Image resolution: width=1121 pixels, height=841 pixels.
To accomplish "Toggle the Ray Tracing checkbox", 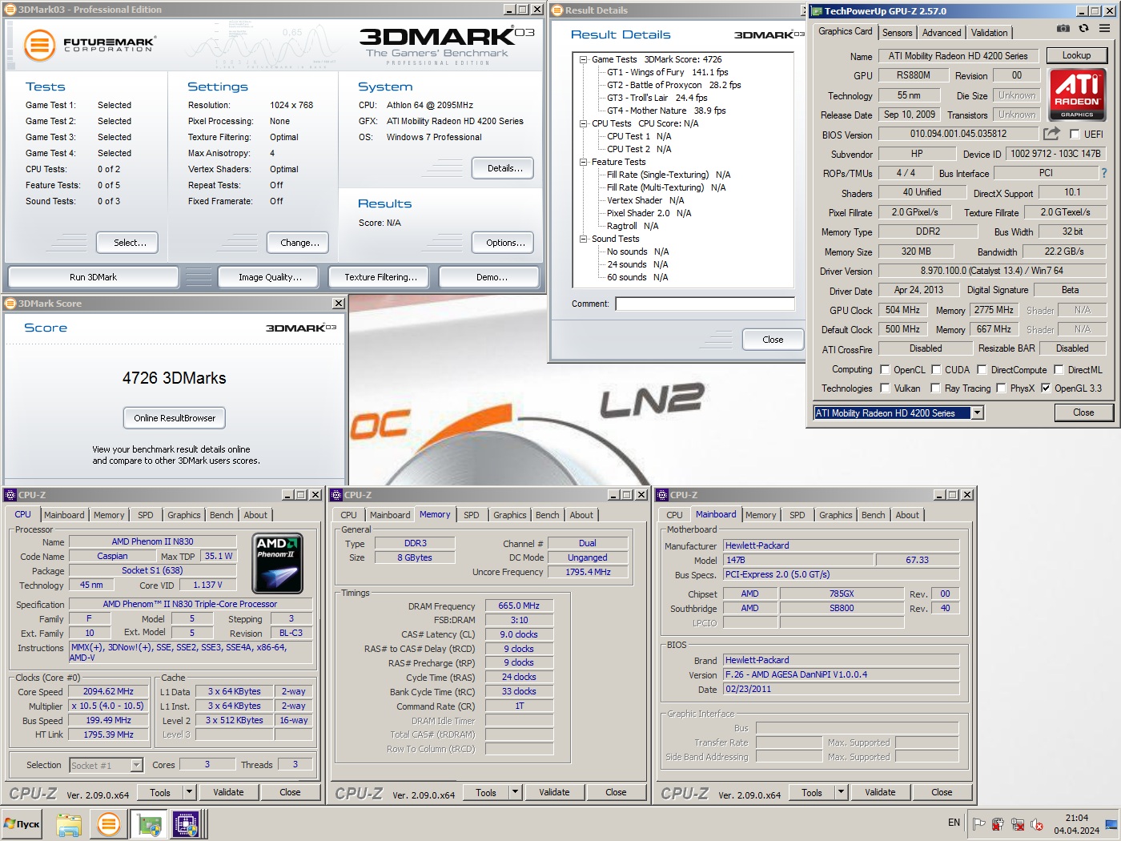I will click(935, 388).
